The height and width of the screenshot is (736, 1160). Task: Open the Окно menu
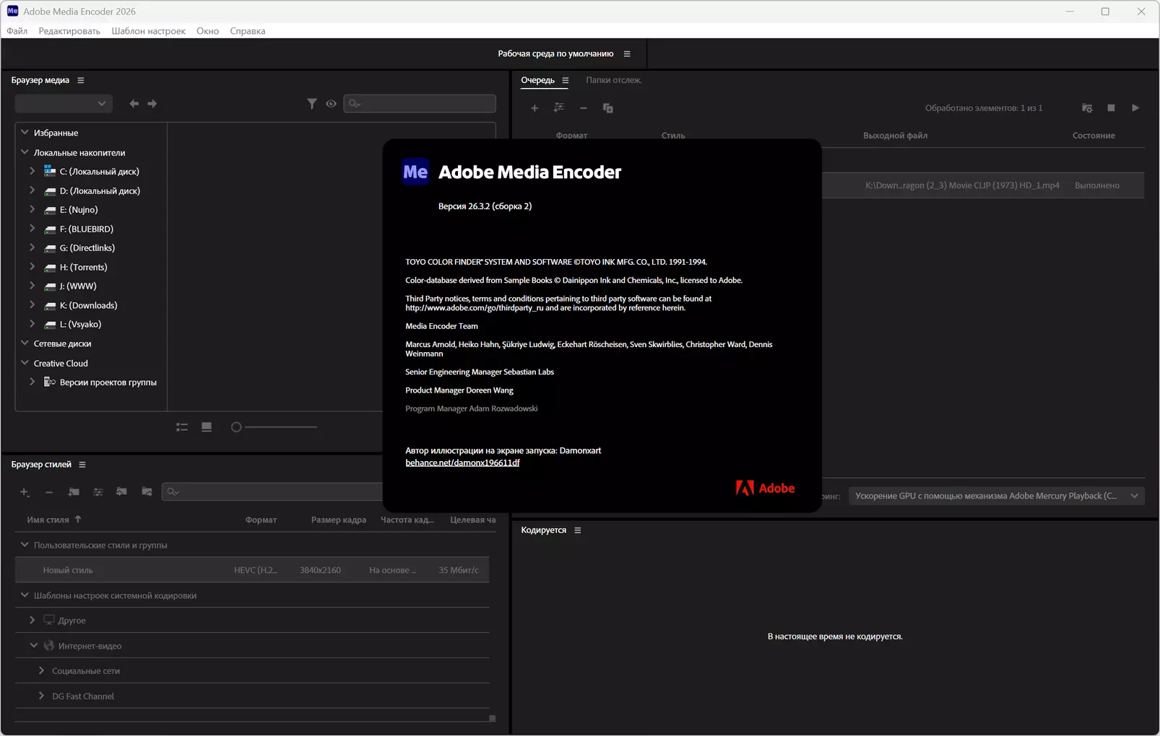click(207, 31)
